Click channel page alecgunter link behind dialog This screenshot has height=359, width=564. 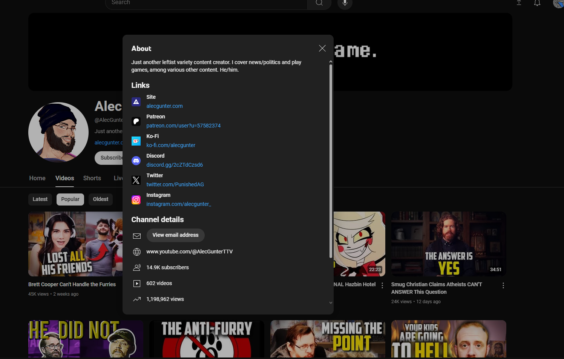[109, 143]
